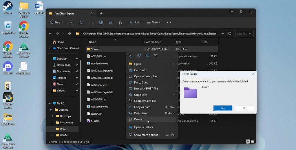Expand the Documents tree folder under Desktop

tap(53, 122)
